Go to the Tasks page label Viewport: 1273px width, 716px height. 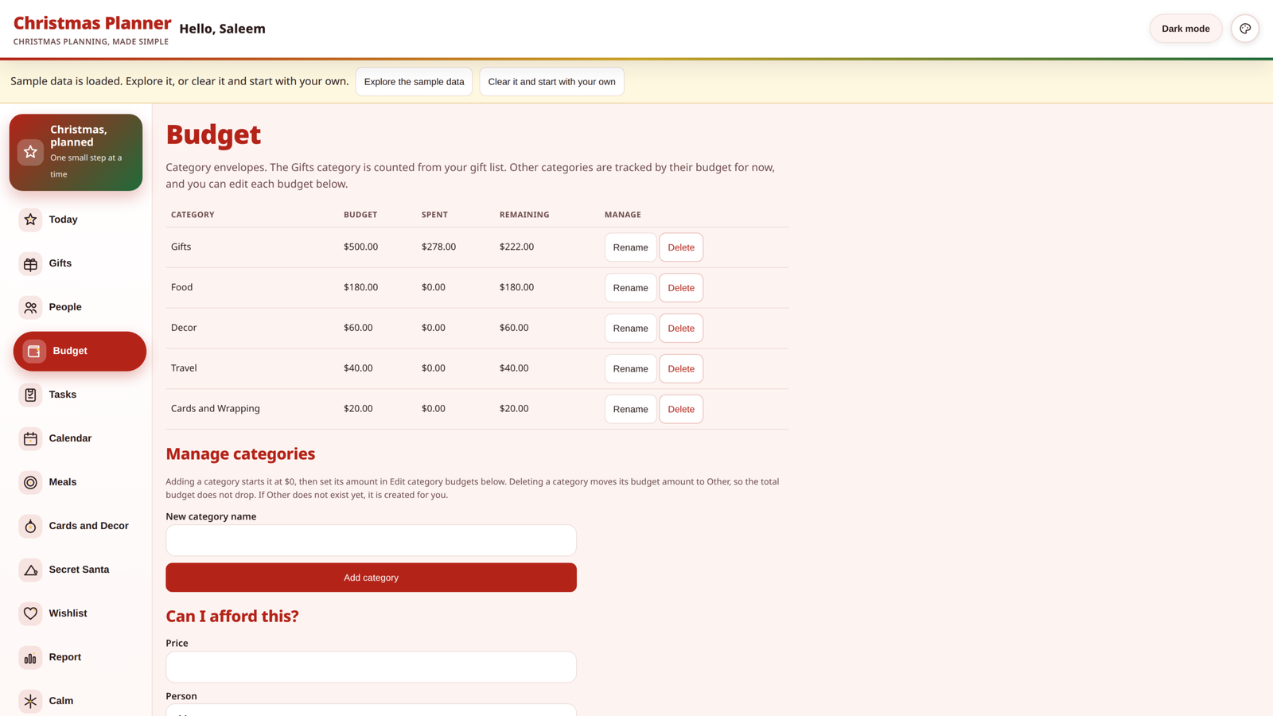[x=63, y=395]
